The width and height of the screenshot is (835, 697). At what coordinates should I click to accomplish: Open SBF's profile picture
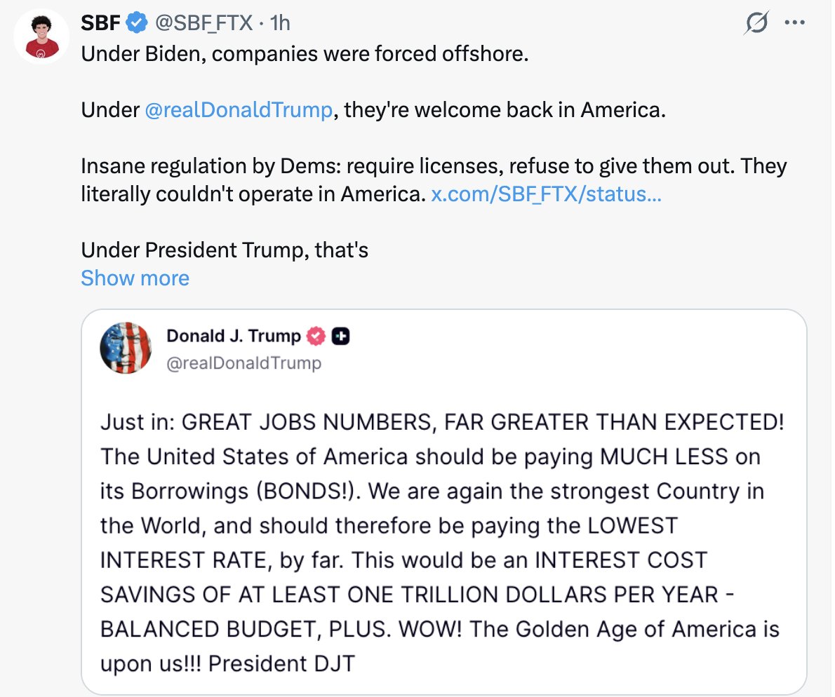41,37
